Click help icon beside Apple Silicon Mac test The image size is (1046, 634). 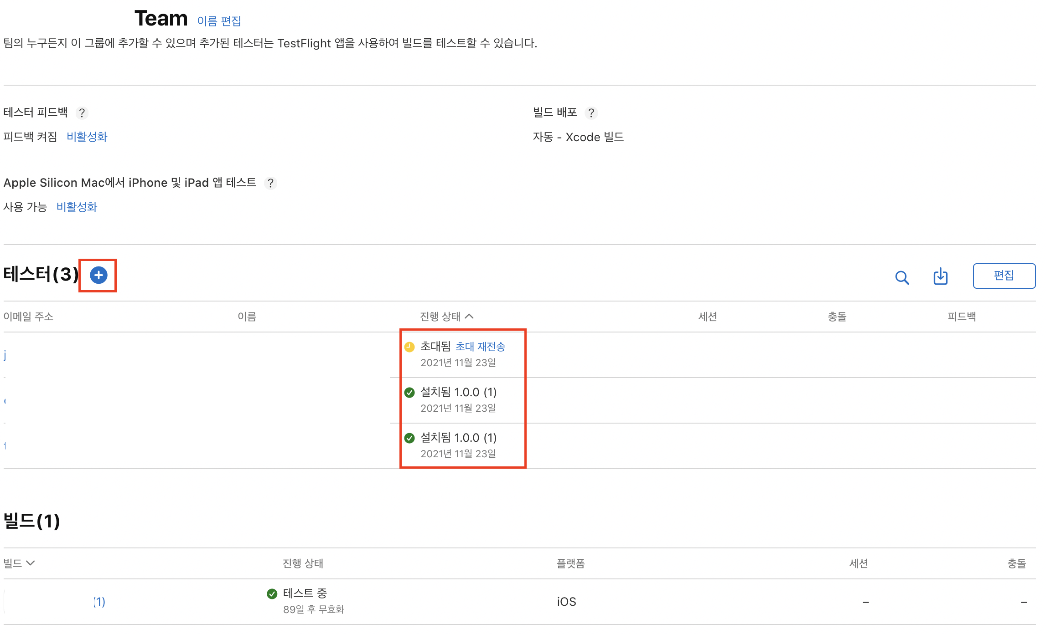click(270, 183)
